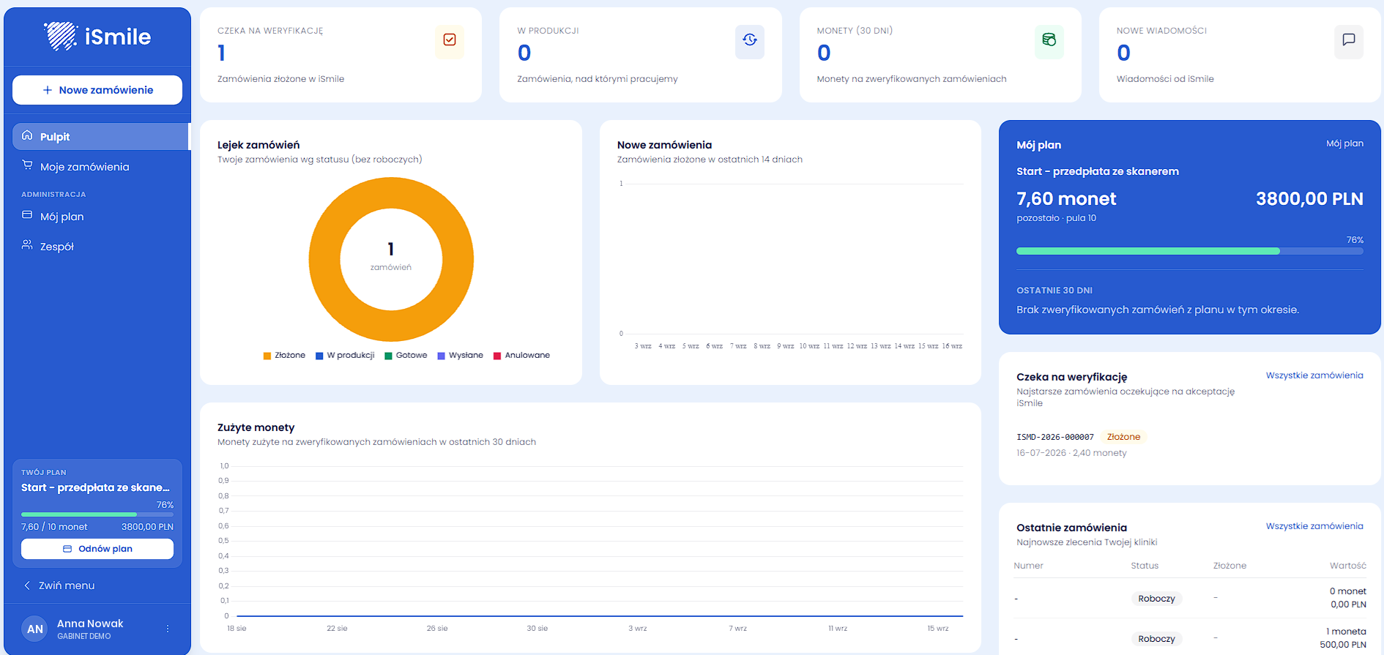1384x655 pixels.
Task: Open order ISMD-2026-000007
Action: pyautogui.click(x=1055, y=437)
